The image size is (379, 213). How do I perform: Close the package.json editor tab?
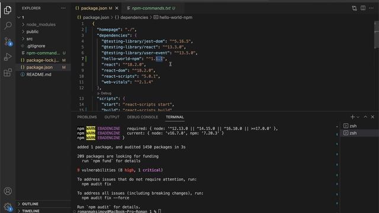click(x=117, y=8)
